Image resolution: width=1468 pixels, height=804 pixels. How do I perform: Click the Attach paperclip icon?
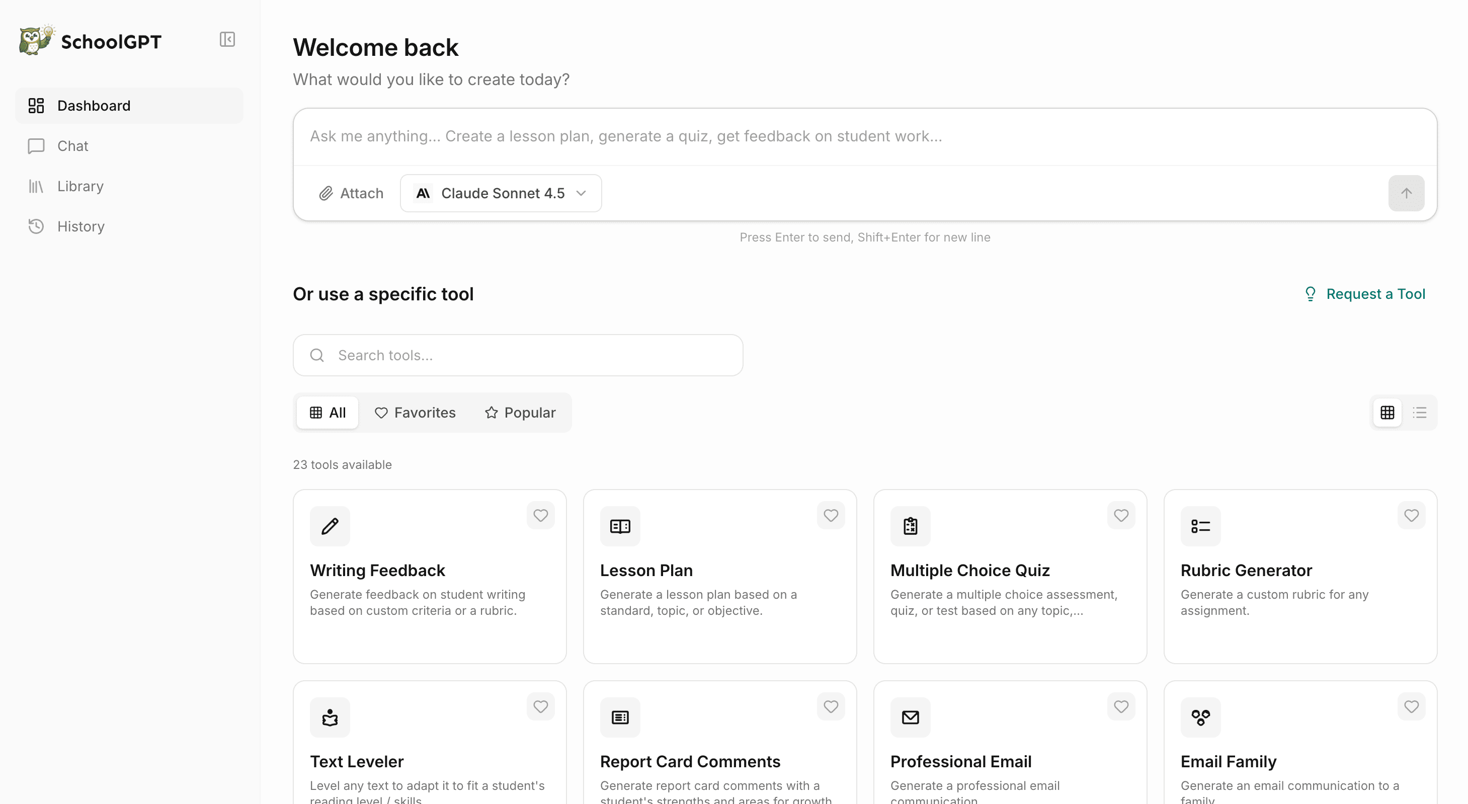point(326,193)
